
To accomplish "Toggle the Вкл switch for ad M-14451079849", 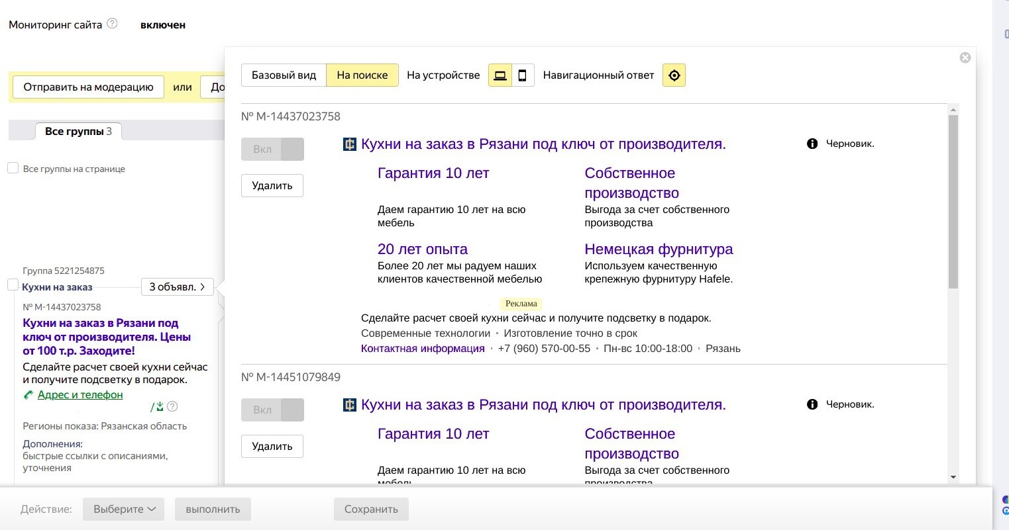I will pyautogui.click(x=272, y=410).
